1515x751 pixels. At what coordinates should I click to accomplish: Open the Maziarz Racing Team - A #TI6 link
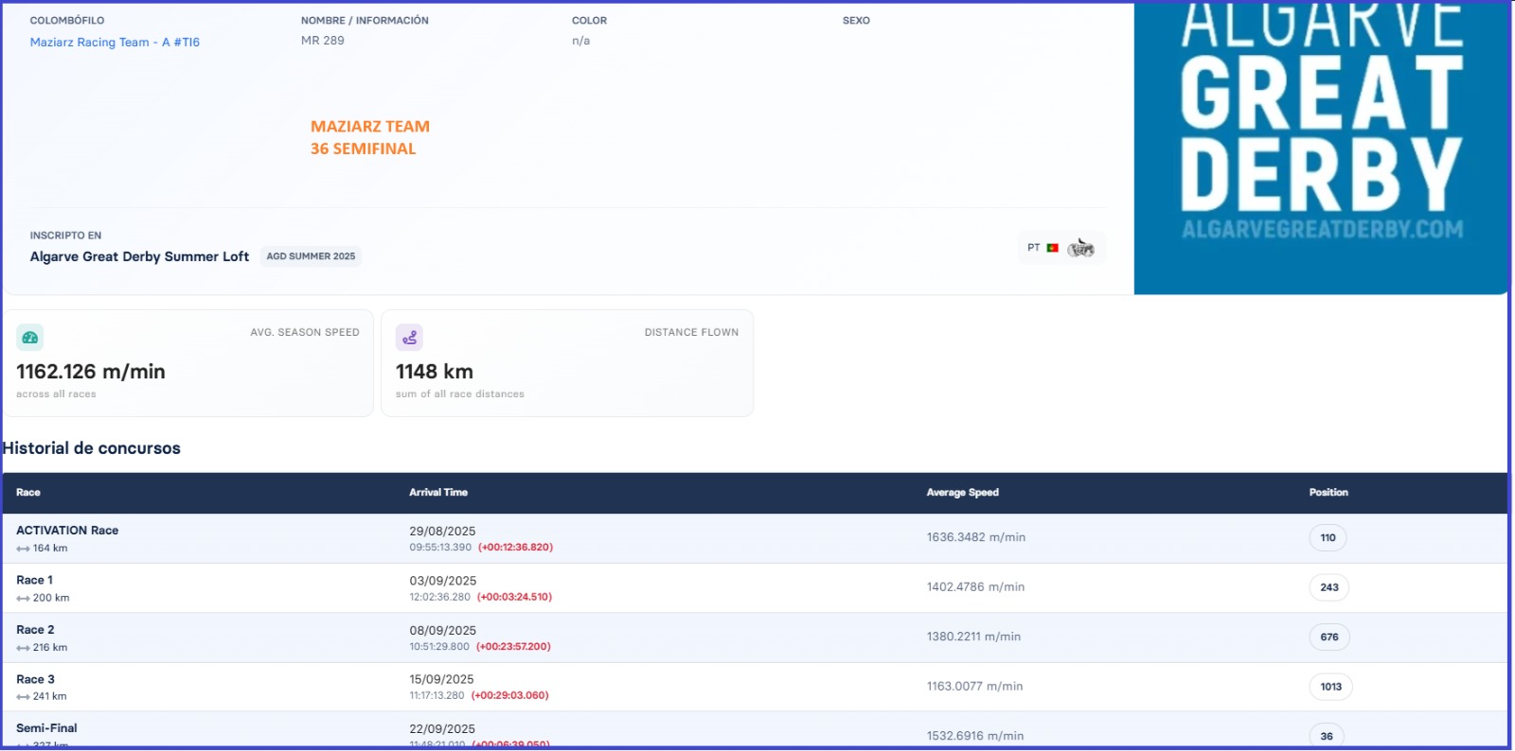(115, 43)
